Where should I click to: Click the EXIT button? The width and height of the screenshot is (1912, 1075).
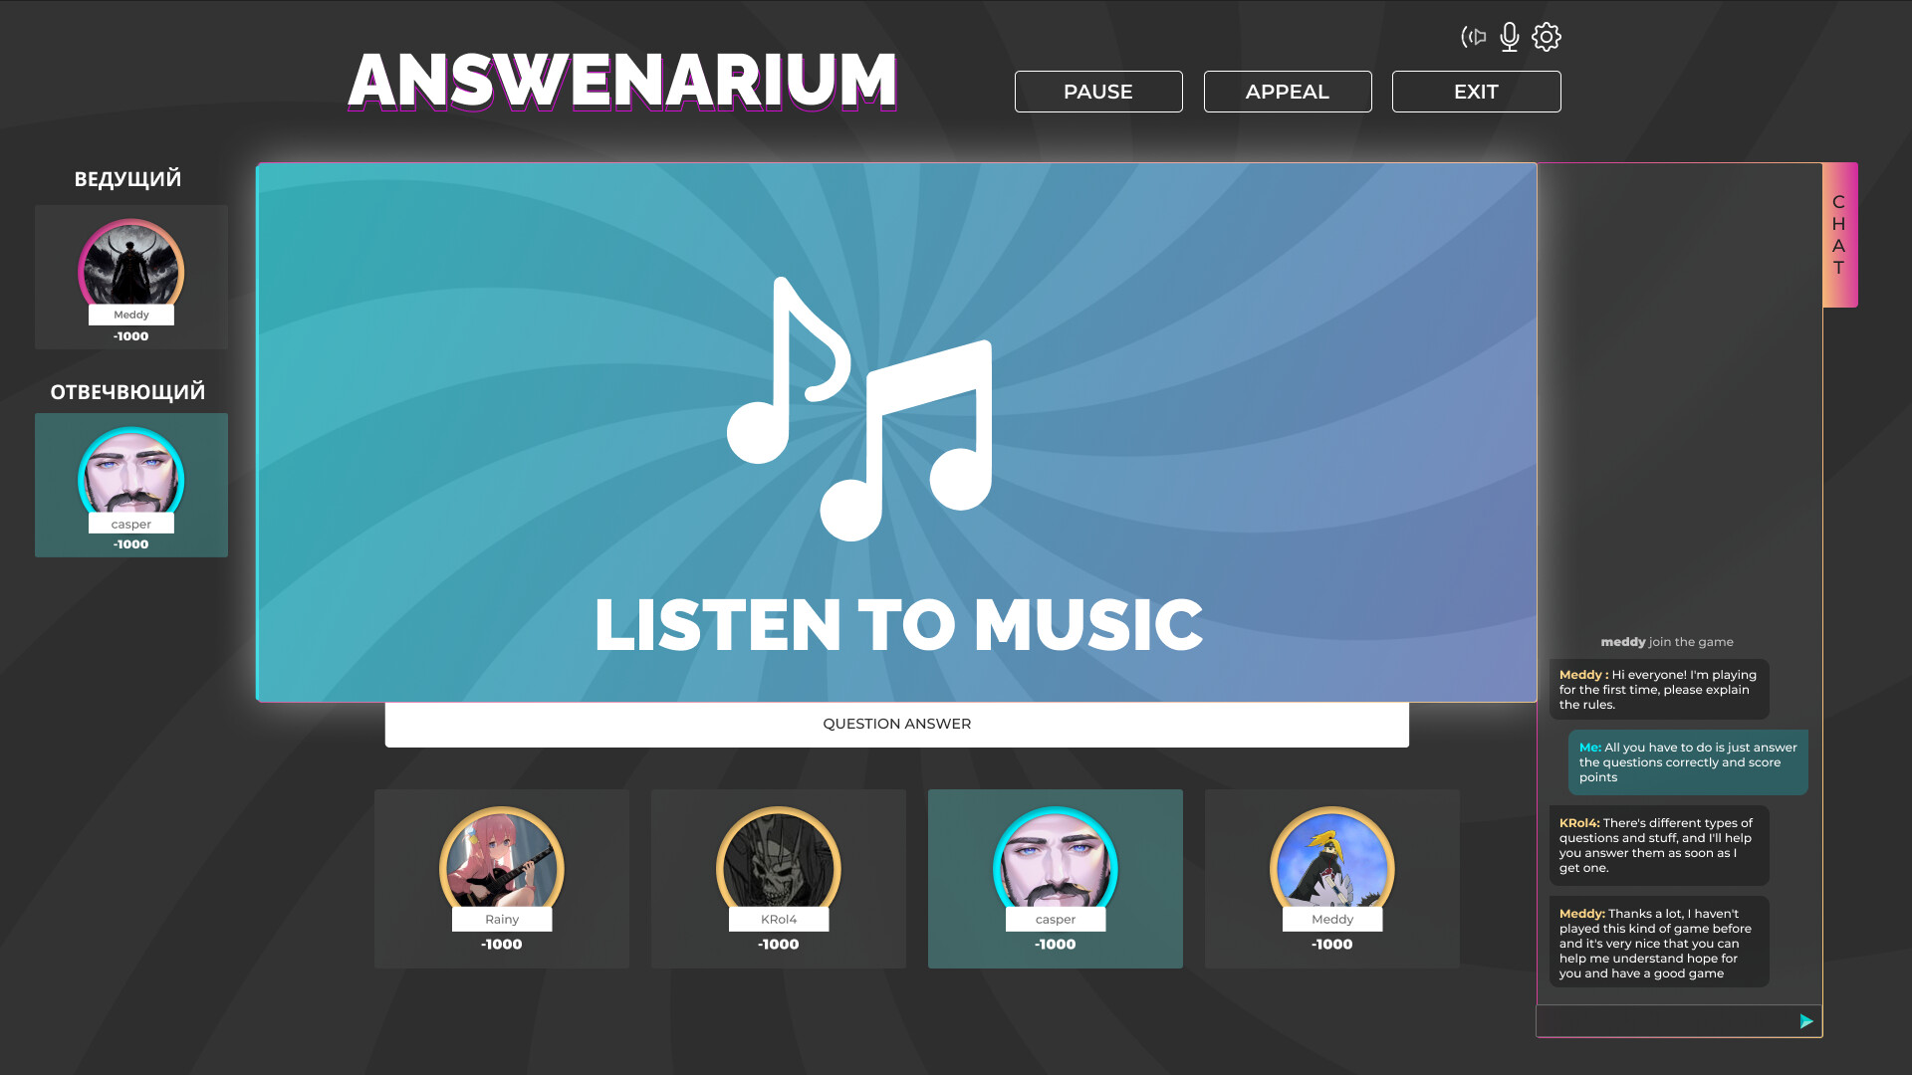(1476, 92)
